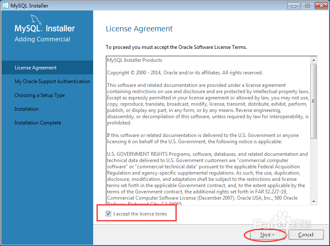This screenshot has width=330, height=246.
Task: Close the MySQL Installer window
Action: pyautogui.click(x=321, y=6)
